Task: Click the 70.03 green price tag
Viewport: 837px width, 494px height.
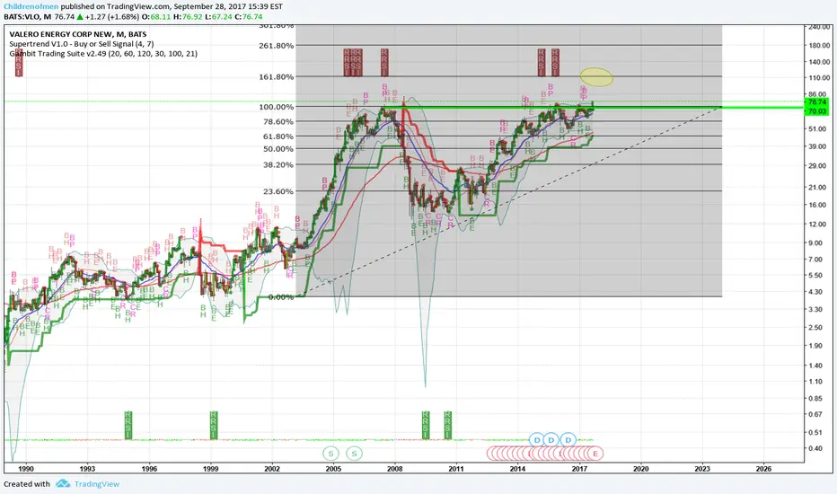Action: pos(816,111)
